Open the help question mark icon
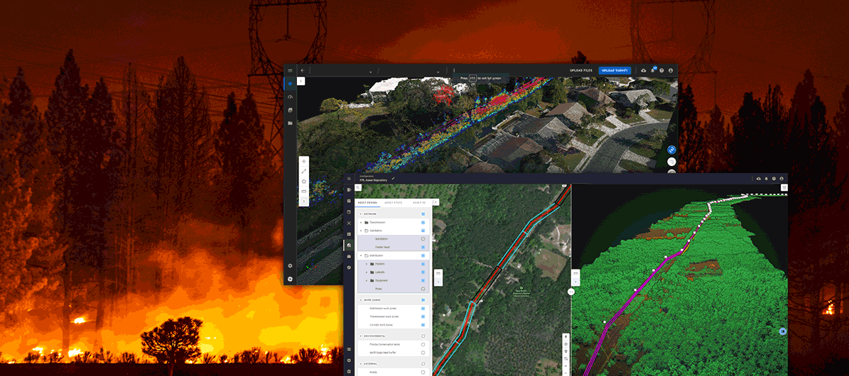The width and height of the screenshot is (849, 376). pyautogui.click(x=661, y=70)
